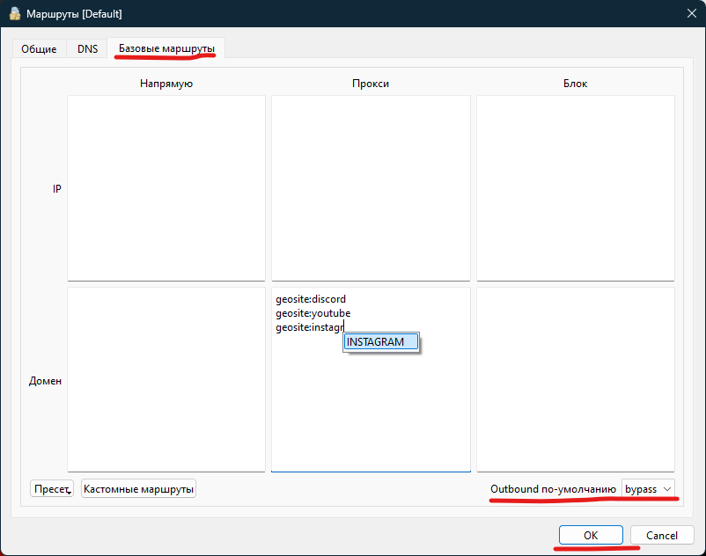
Task: Click the app icon in the title bar
Action: point(13,13)
